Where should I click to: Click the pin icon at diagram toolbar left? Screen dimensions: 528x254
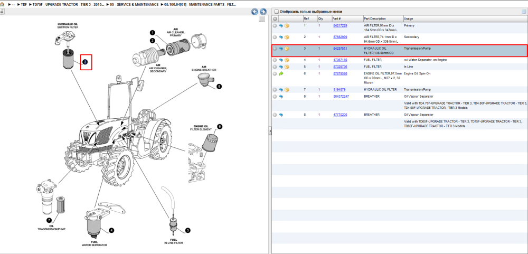(x=2, y=12)
